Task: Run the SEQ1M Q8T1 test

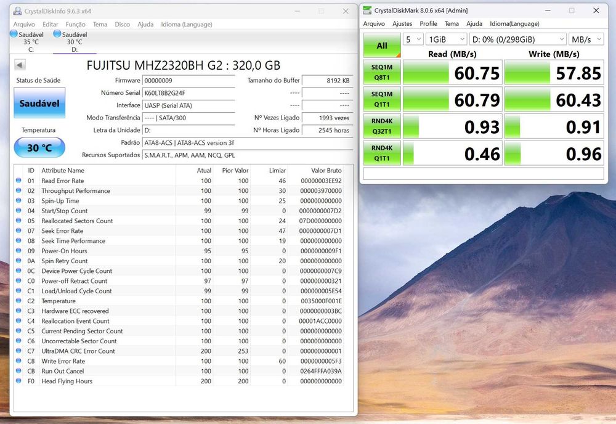Action: tap(382, 72)
